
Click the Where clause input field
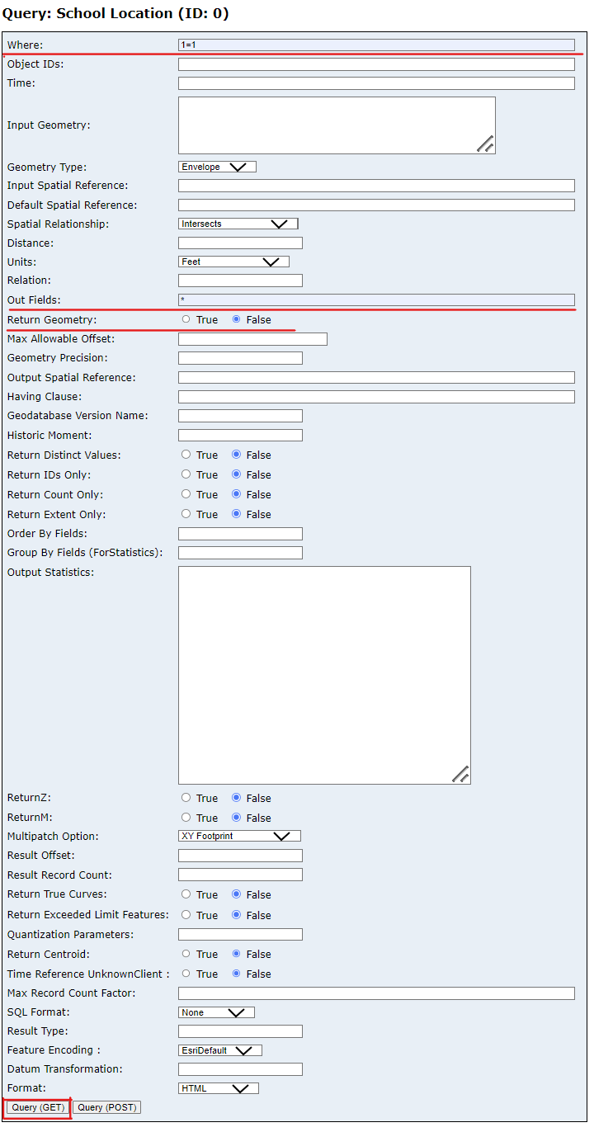pyautogui.click(x=376, y=45)
